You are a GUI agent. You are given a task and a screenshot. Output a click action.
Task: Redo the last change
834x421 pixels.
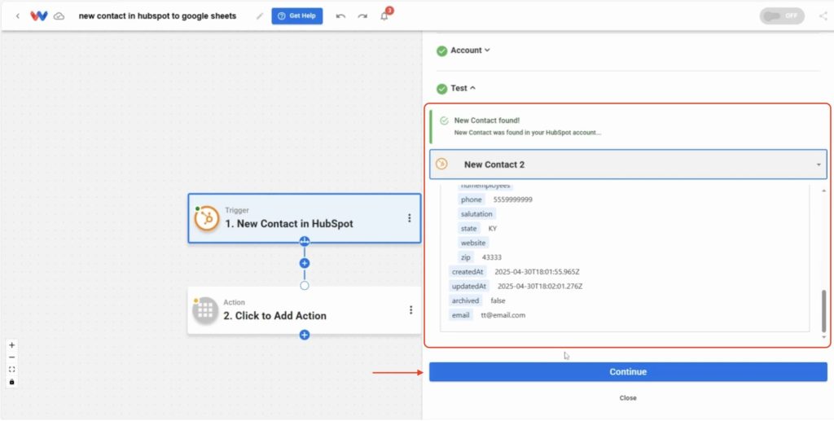[362, 16]
